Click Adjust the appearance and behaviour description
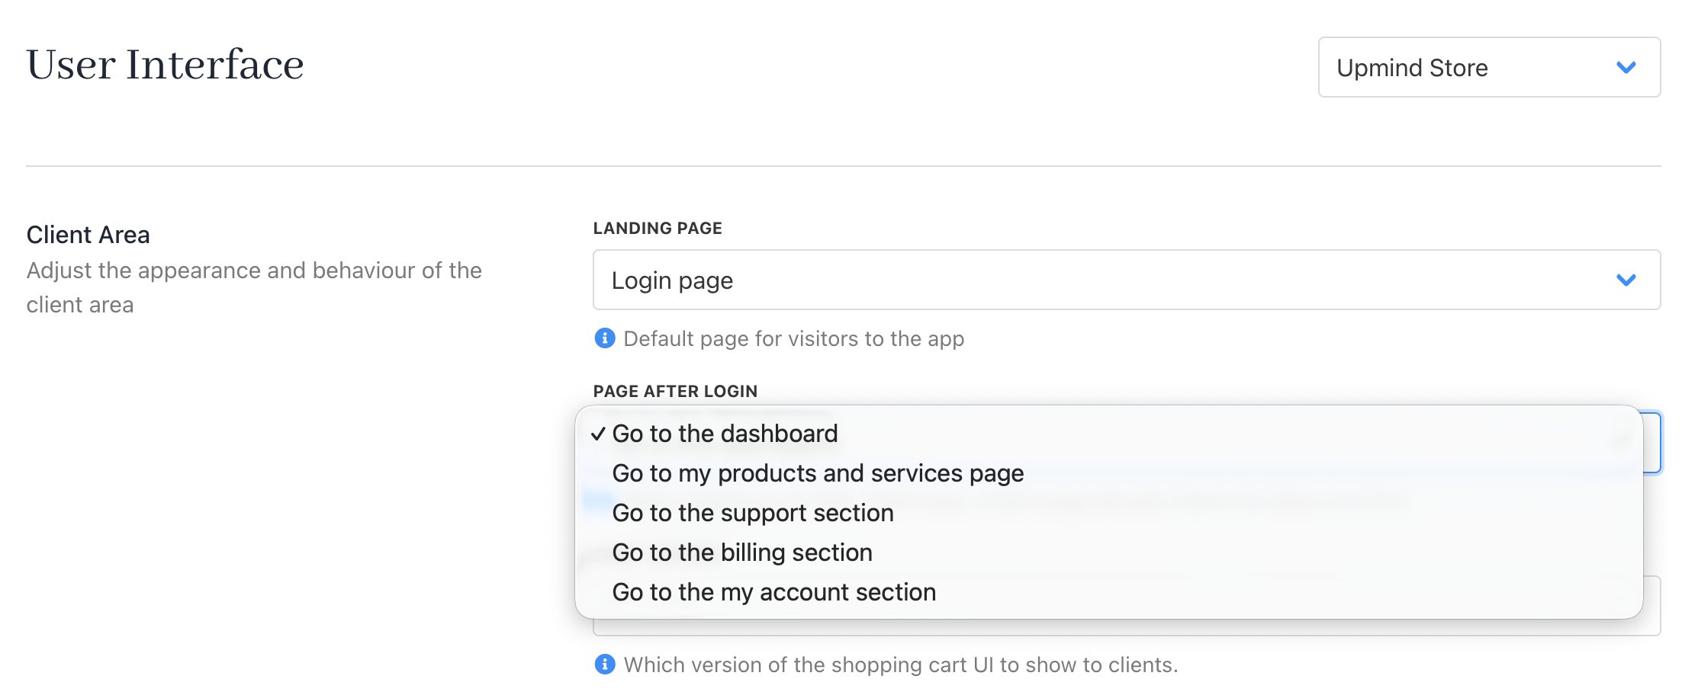 click(254, 287)
